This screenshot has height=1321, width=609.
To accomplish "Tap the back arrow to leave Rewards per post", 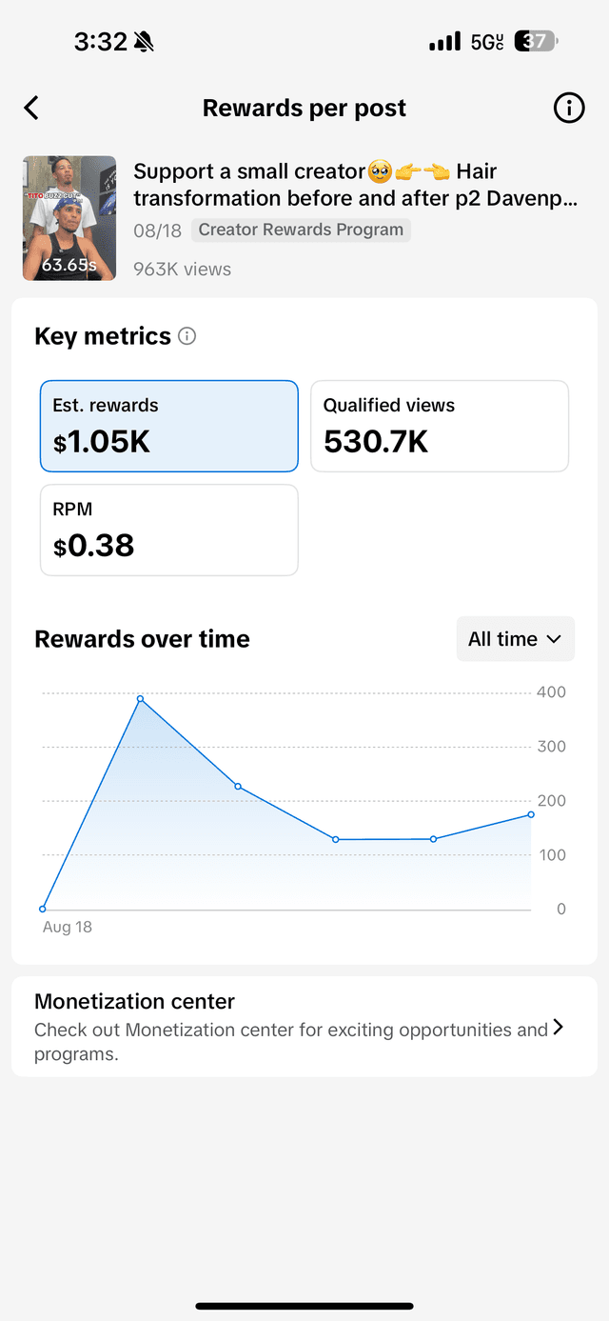I will tap(31, 108).
